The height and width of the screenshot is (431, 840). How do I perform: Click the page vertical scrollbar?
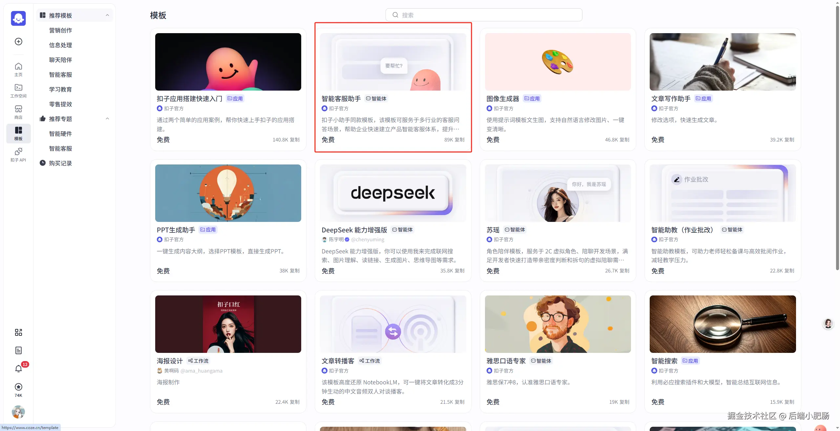(837, 138)
